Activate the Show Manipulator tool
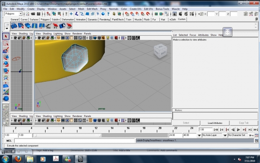The width and height of the screenshot is (260, 163). click(x=6, y=92)
